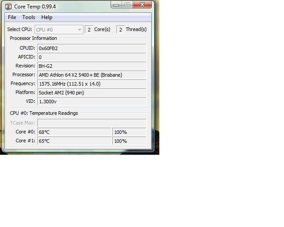Click the Frequency value 1575.16MHz

coord(92,84)
